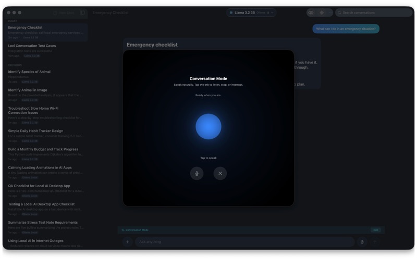Viewport: 417px width, 260px height.
Task: Tap the blue conversation orb
Action: click(x=208, y=126)
